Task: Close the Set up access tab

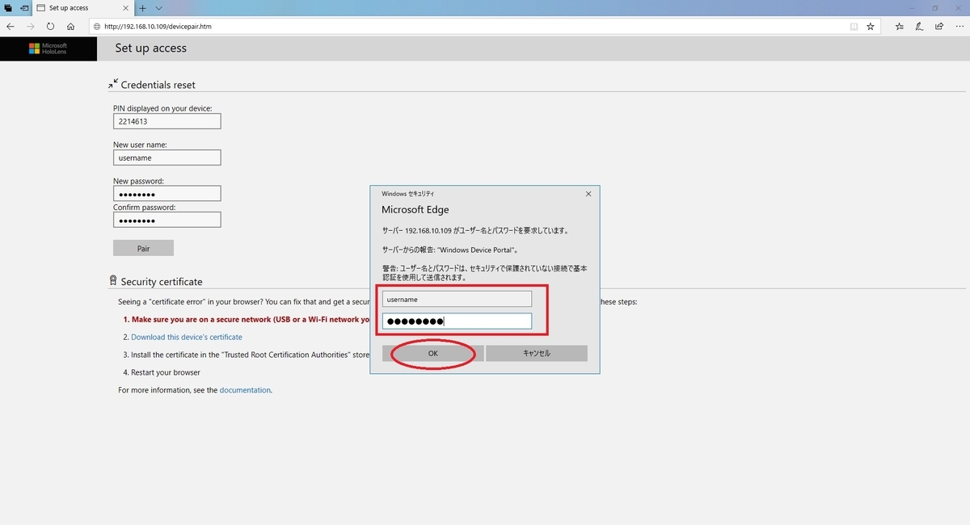Action: [x=127, y=7]
